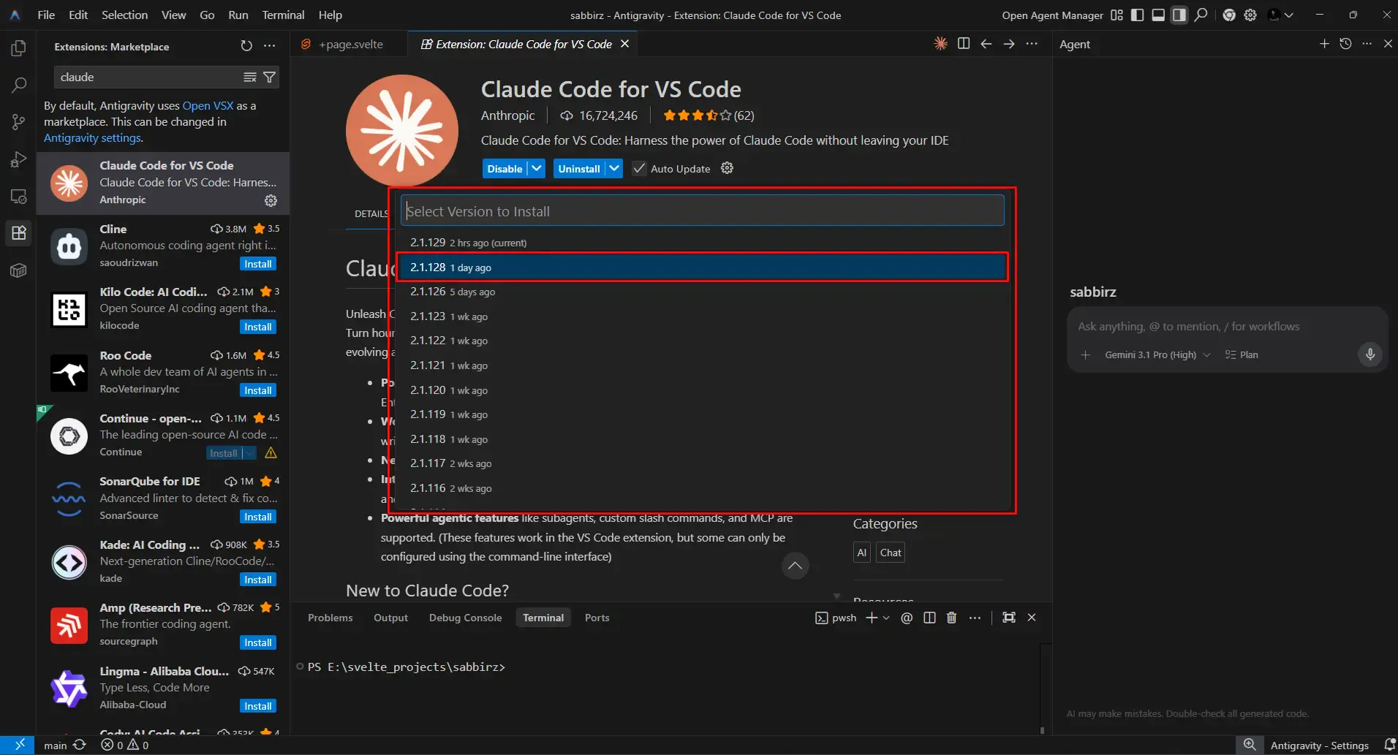Toggle secondary side bar (Agent) visibility
The width and height of the screenshot is (1398, 755).
(1179, 15)
